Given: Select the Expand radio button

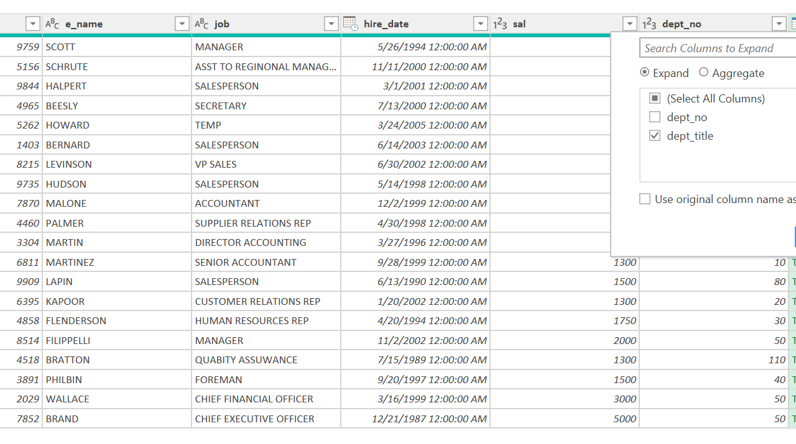Looking at the screenshot, I should (645, 73).
